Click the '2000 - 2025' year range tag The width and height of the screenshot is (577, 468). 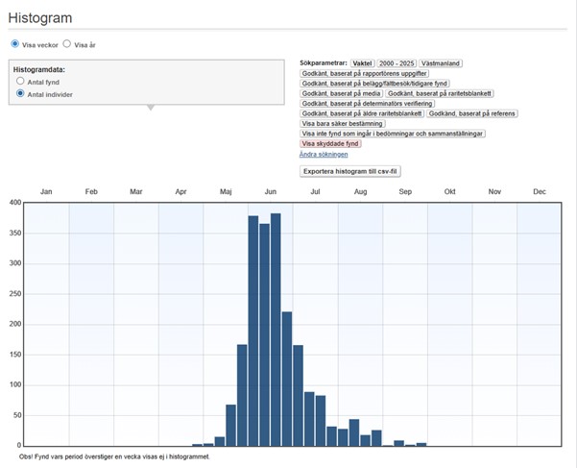[x=396, y=63]
